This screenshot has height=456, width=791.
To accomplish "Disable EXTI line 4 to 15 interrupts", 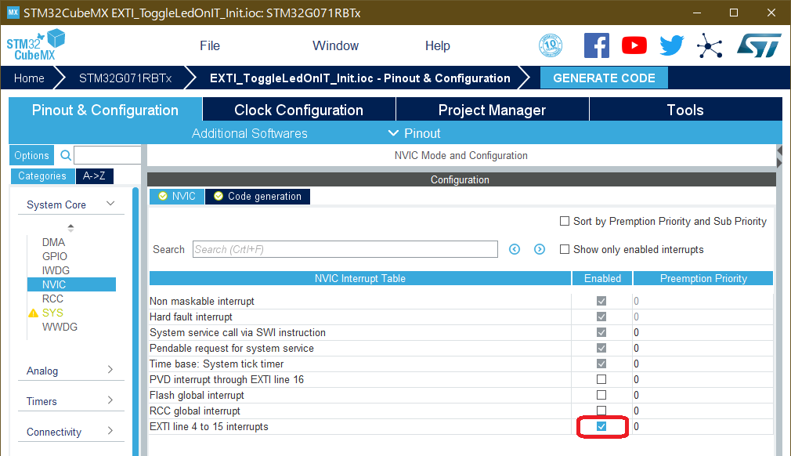I will coord(601,426).
